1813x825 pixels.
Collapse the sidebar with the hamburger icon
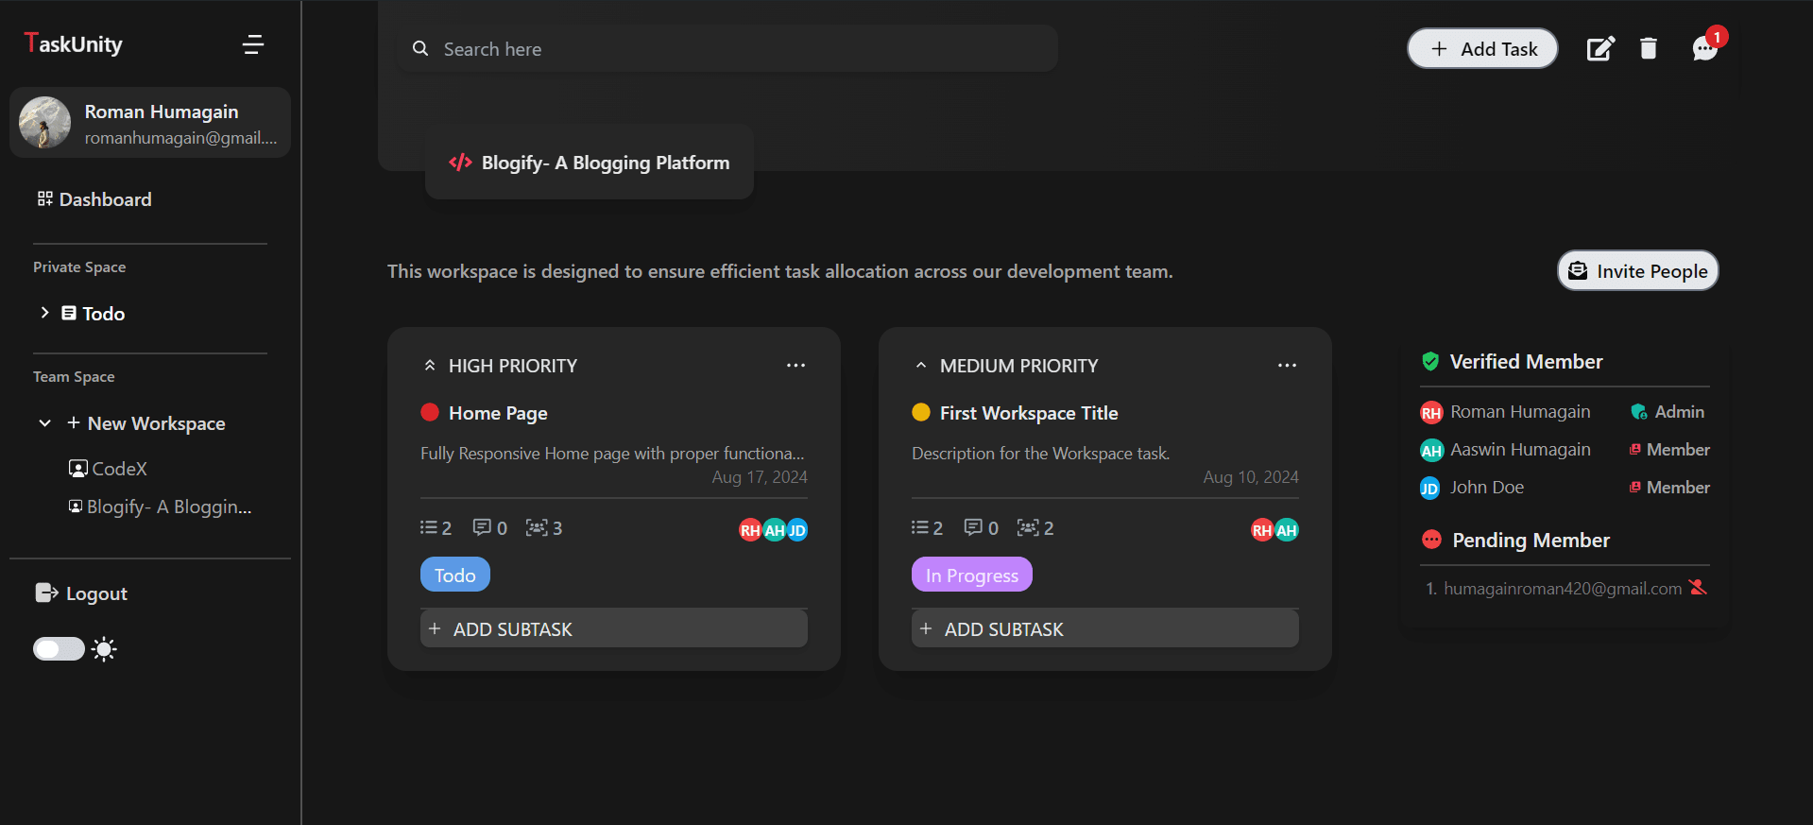point(252,44)
